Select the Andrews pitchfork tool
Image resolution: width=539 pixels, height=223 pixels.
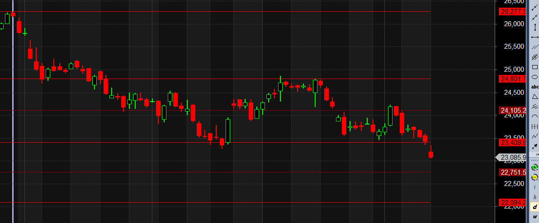tap(534, 107)
